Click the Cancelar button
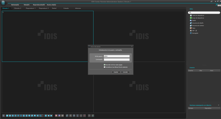This screenshot has height=119, width=221. [x=125, y=72]
